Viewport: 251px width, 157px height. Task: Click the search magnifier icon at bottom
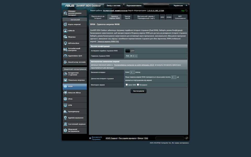click(x=187, y=138)
